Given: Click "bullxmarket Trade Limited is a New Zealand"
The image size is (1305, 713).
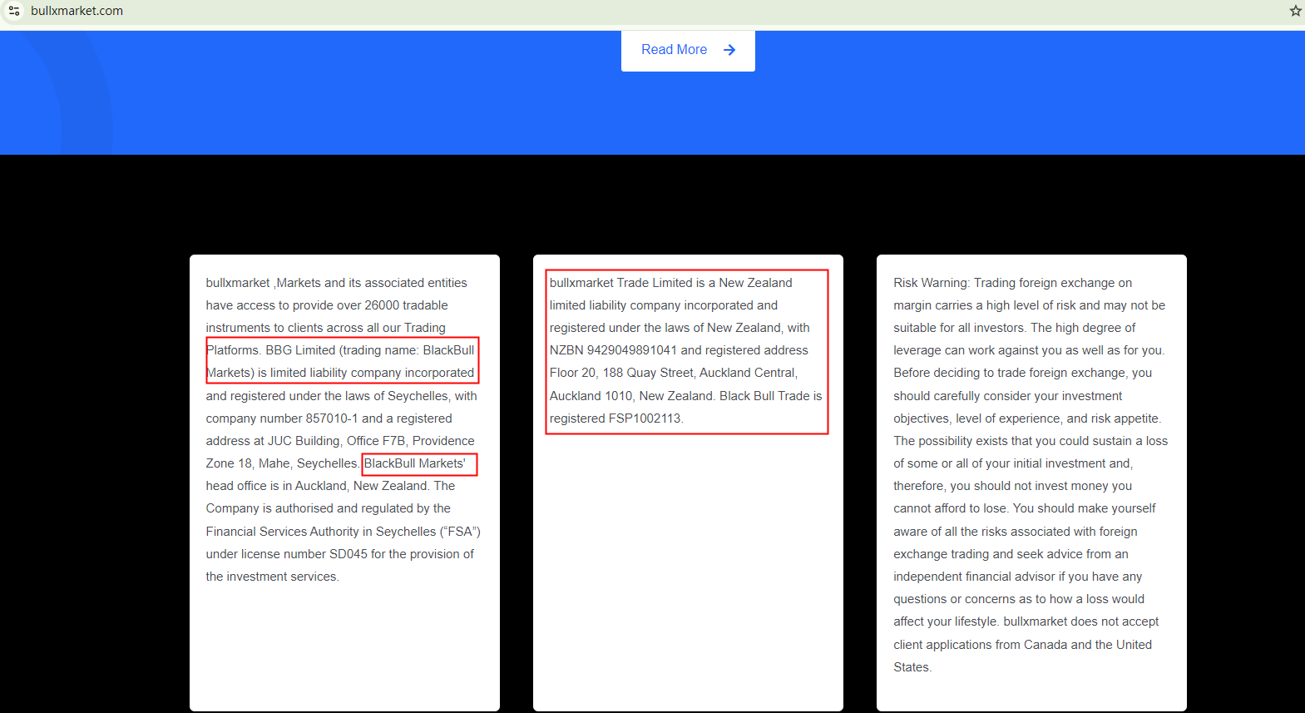Looking at the screenshot, I should pyautogui.click(x=671, y=283).
